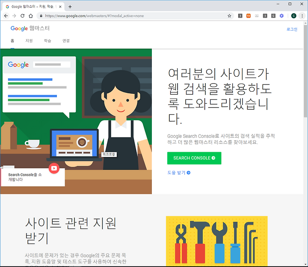Screen dimensions: 308x267
Task: Click the orange extension icon in toolbar
Action: click(x=249, y=16)
